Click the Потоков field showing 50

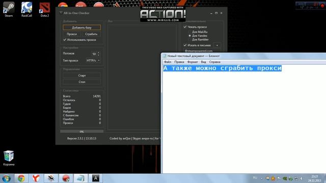(94, 54)
